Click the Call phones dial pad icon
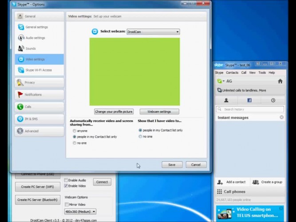The image size is (296, 222). pyautogui.click(x=219, y=191)
